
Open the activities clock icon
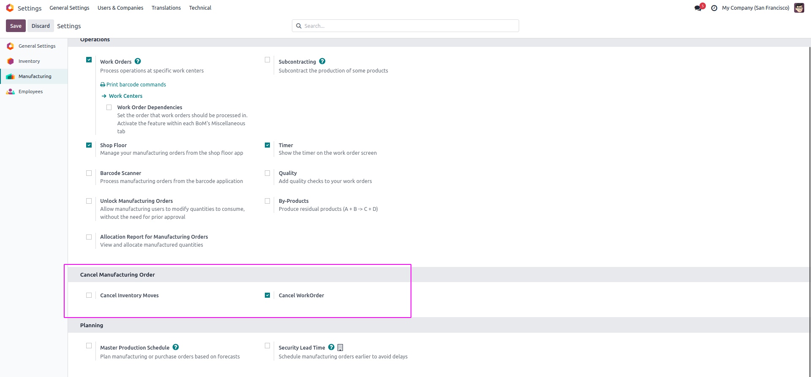[x=714, y=8]
